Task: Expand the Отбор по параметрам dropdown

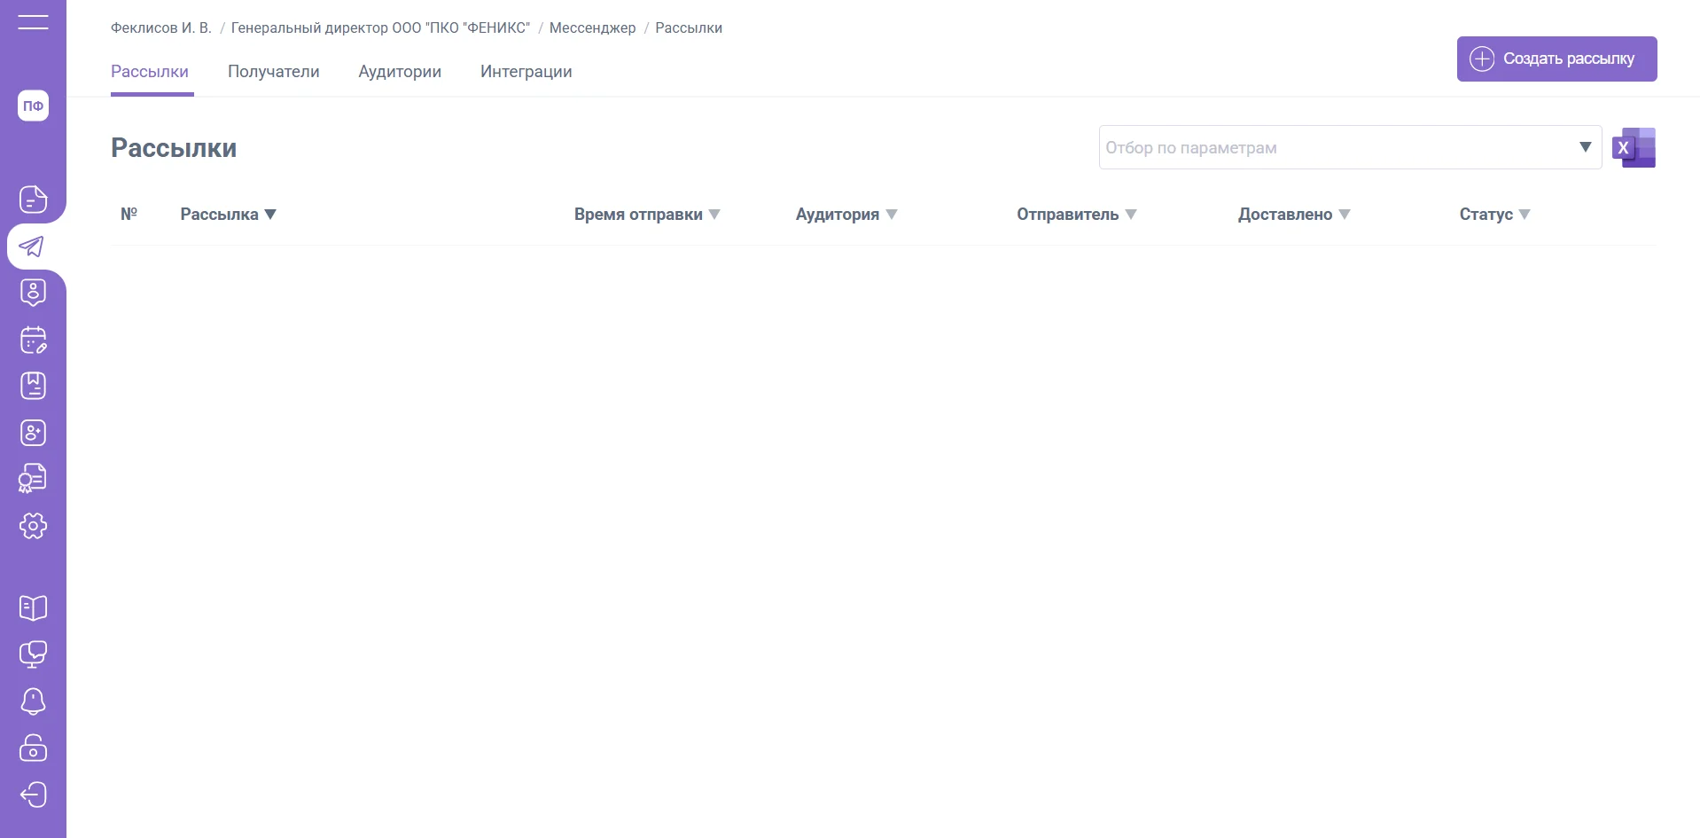Action: tap(1585, 147)
